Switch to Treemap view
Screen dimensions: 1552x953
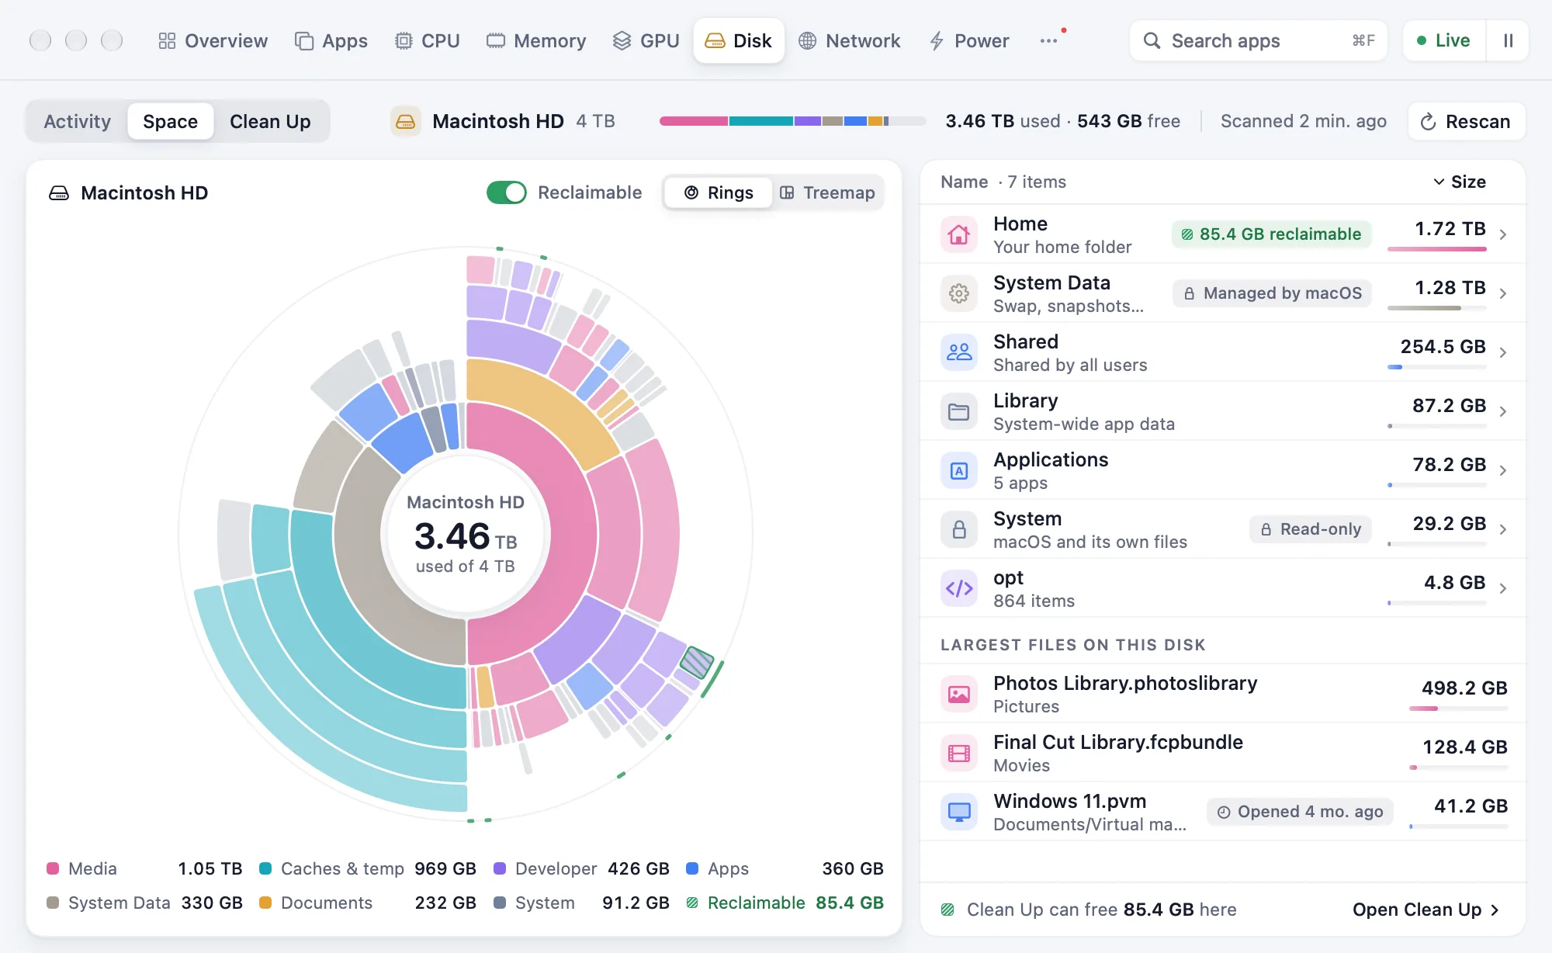tap(827, 192)
